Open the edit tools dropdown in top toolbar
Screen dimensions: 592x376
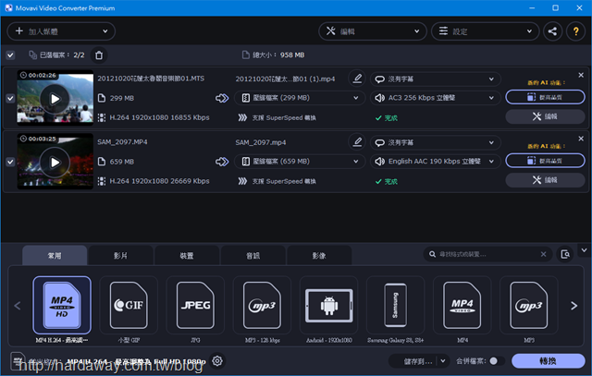click(373, 31)
